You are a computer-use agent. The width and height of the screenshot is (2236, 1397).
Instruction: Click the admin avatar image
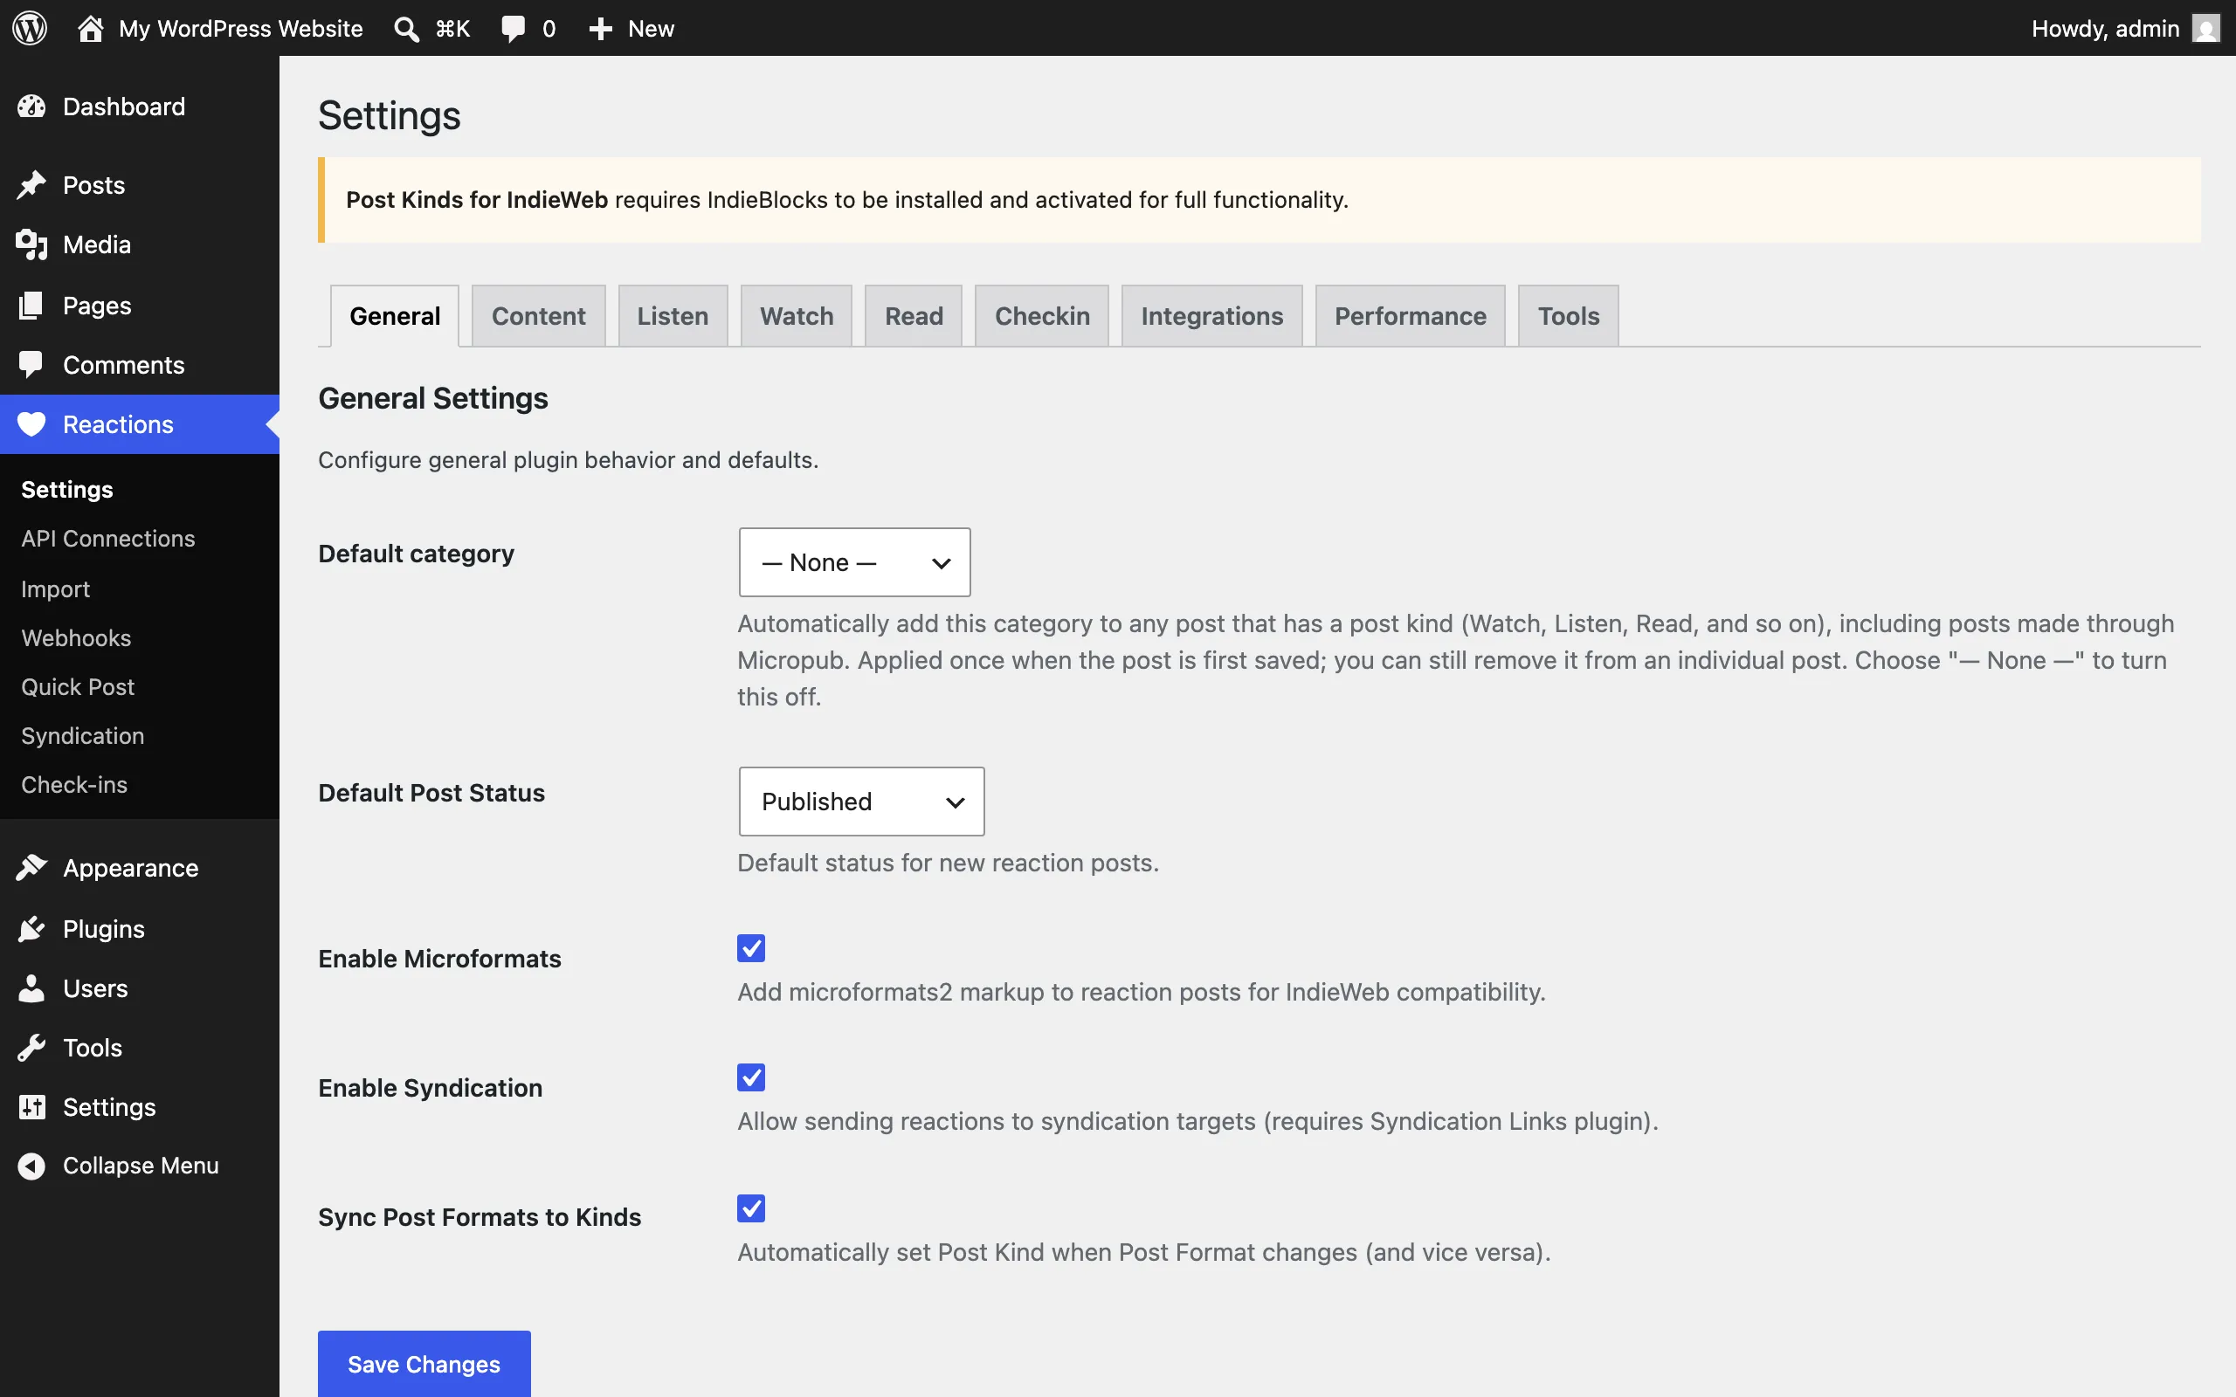click(2205, 29)
